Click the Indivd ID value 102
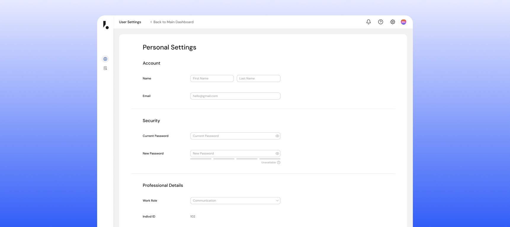The image size is (510, 227). point(193,217)
